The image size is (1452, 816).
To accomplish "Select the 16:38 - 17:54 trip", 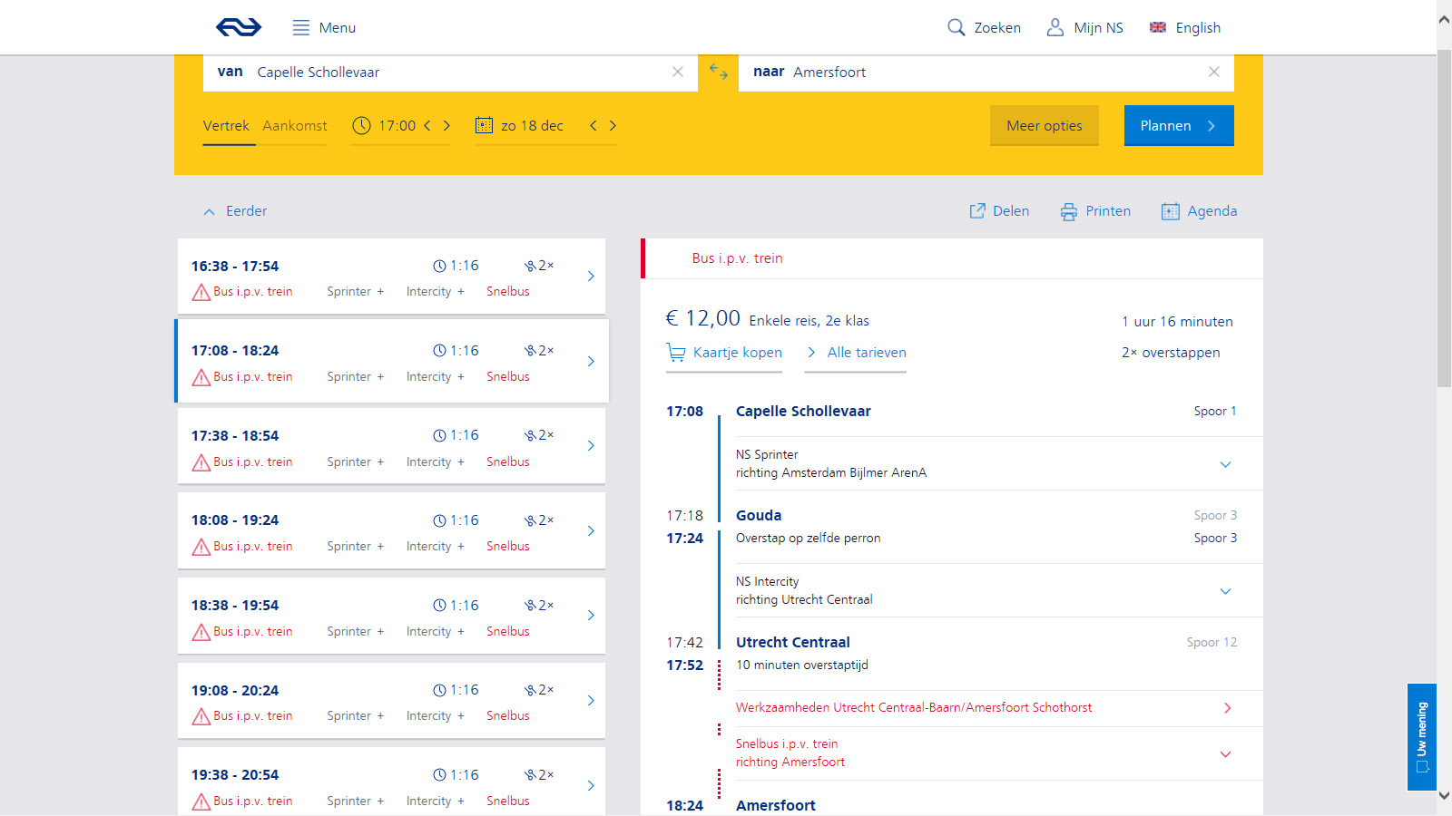I will [391, 277].
